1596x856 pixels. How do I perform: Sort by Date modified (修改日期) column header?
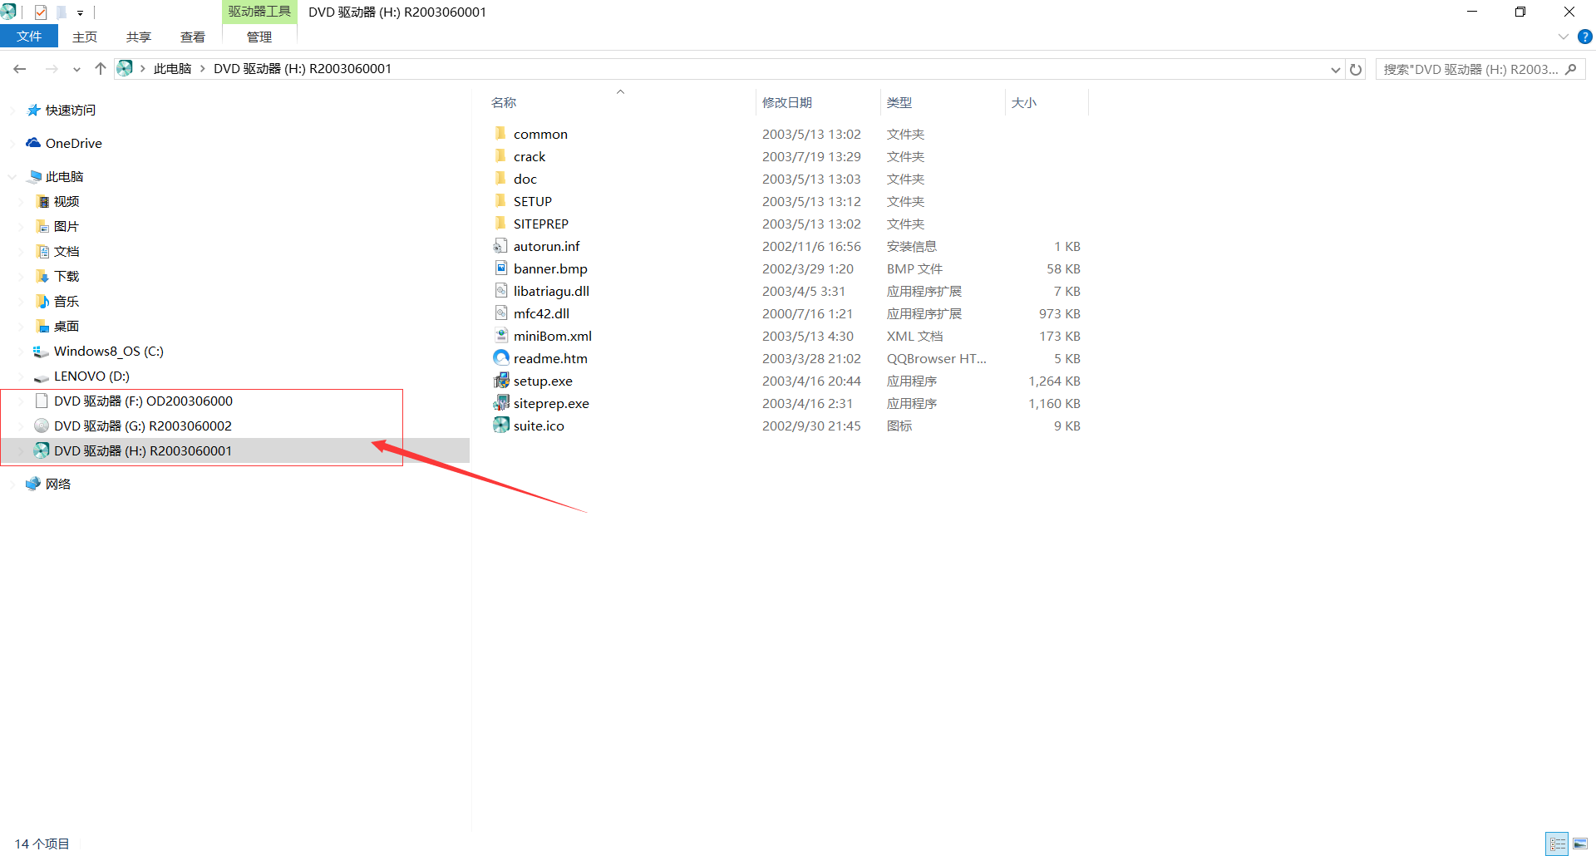787,102
